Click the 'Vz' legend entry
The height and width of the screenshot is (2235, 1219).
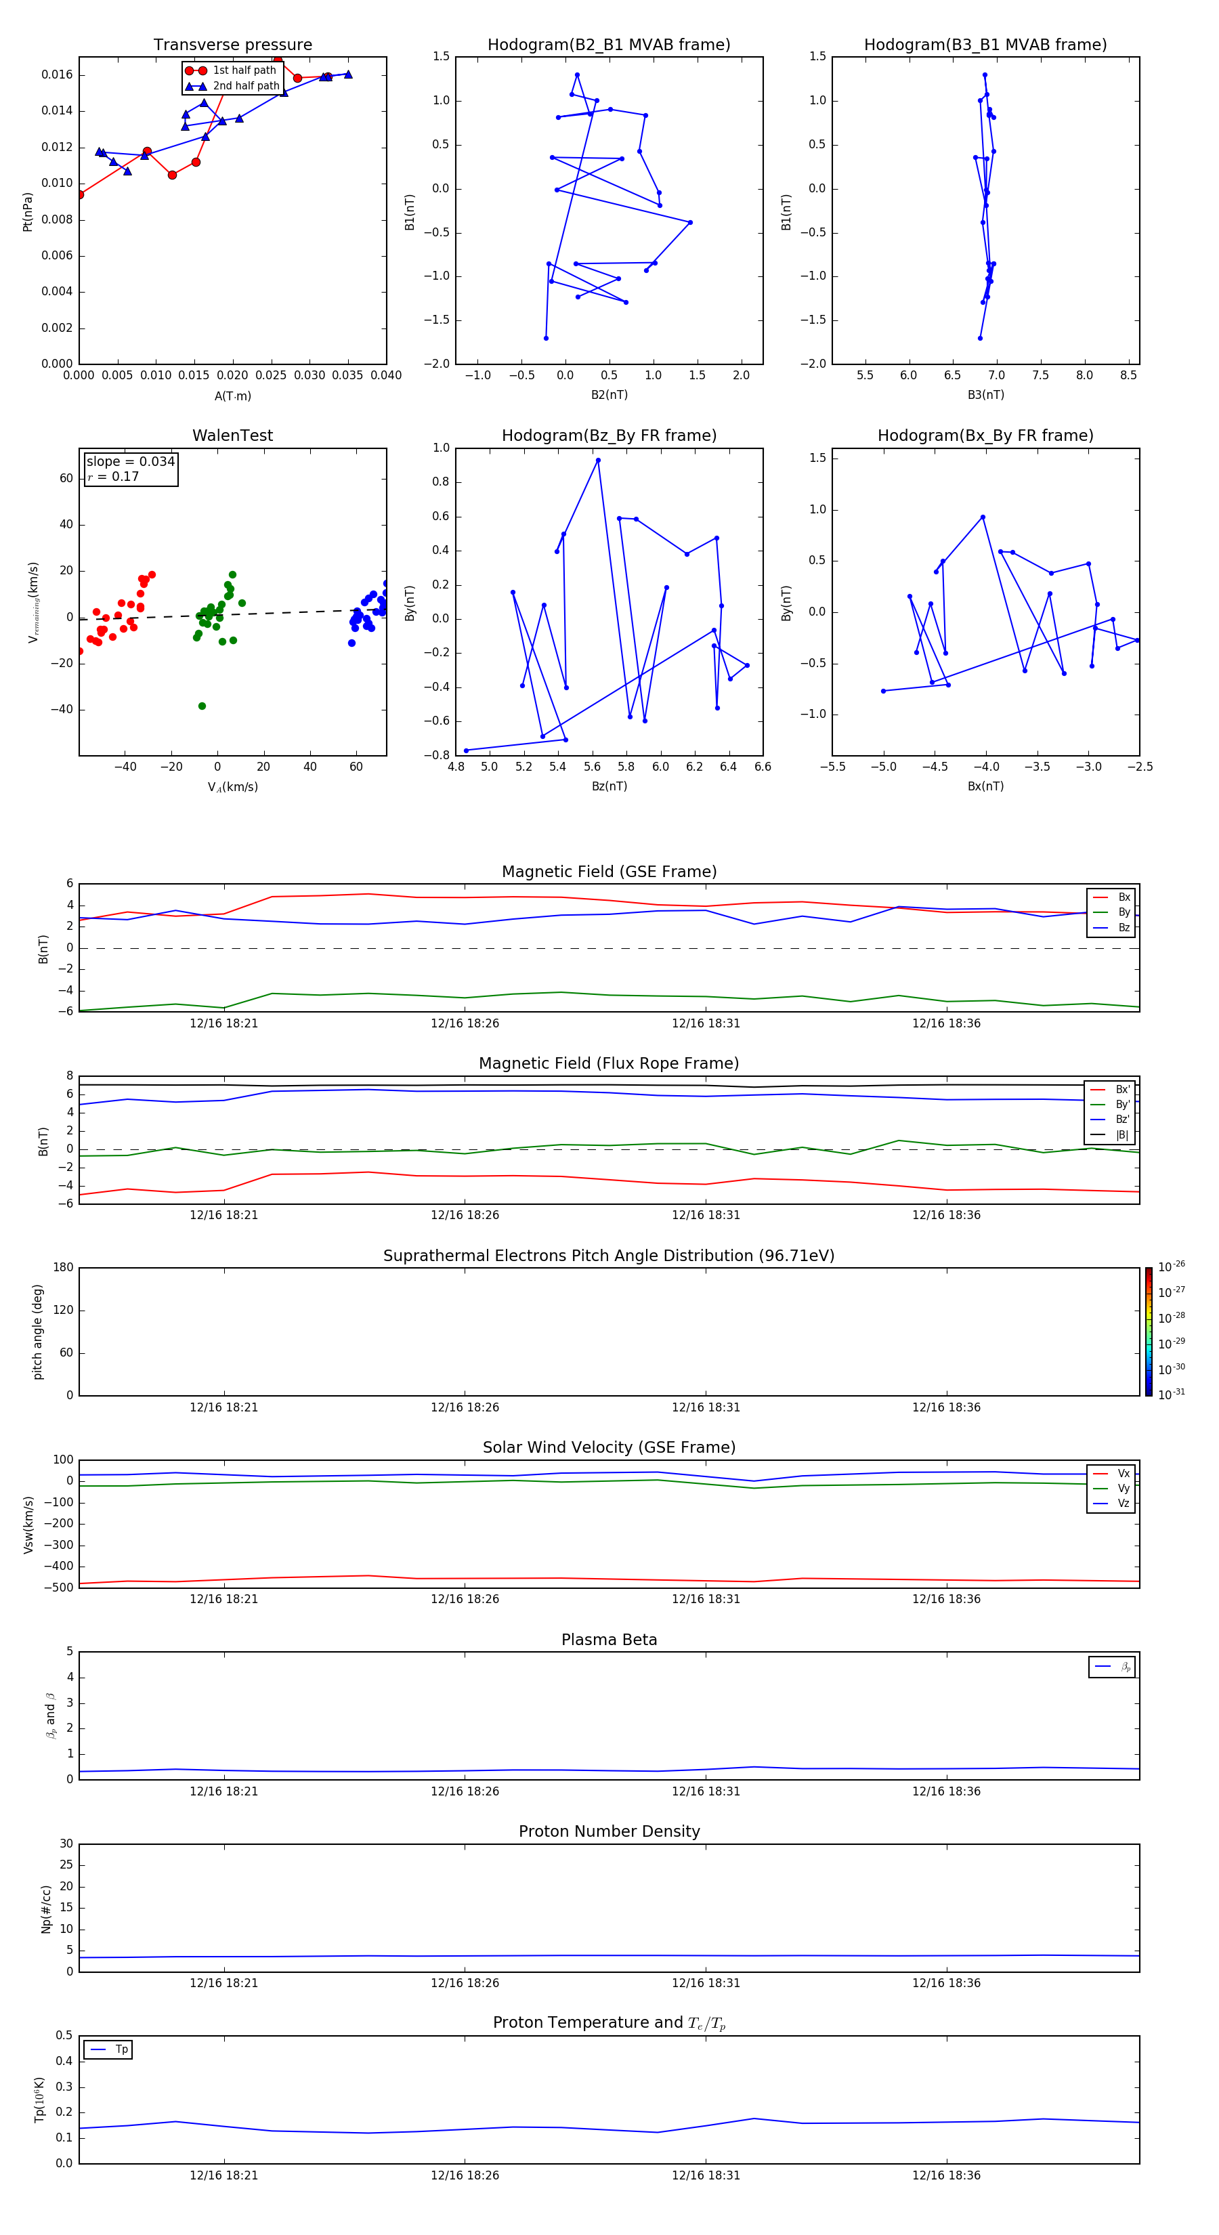coord(1112,1504)
